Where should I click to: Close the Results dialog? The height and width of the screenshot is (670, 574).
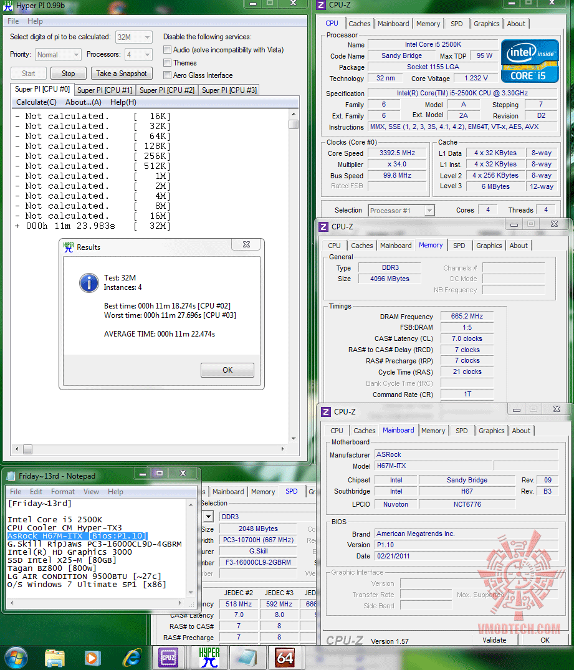(x=247, y=244)
